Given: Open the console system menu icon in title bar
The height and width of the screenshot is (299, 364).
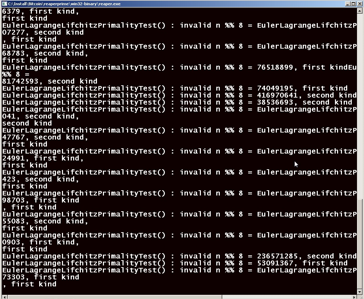Looking at the screenshot, I should click(5, 4).
